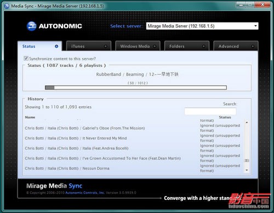Select Italia (Feat.Andrea Bocelli) entry
Screen dimensions: 274x213
click(77, 148)
